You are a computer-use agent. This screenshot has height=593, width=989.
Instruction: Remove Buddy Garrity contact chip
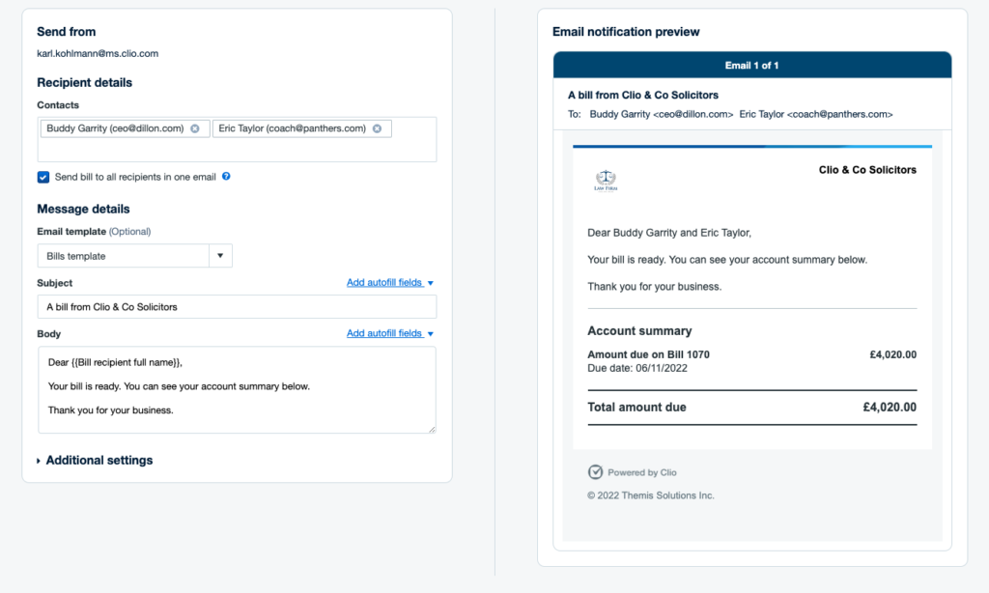point(195,128)
